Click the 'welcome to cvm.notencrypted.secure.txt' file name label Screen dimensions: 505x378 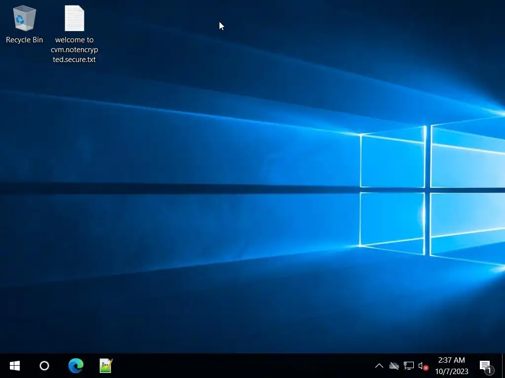pos(74,50)
